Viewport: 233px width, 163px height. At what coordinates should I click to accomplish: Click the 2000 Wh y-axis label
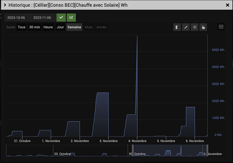tap(218, 101)
